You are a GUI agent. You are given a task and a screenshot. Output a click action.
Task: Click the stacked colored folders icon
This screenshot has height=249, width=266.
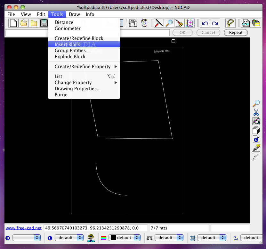coord(256,23)
